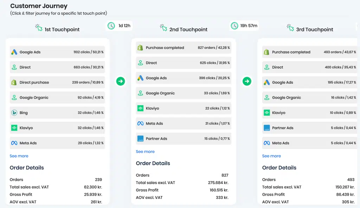Click the clock icon next to 1d 12h
The width and height of the screenshot is (360, 208).
111,26
